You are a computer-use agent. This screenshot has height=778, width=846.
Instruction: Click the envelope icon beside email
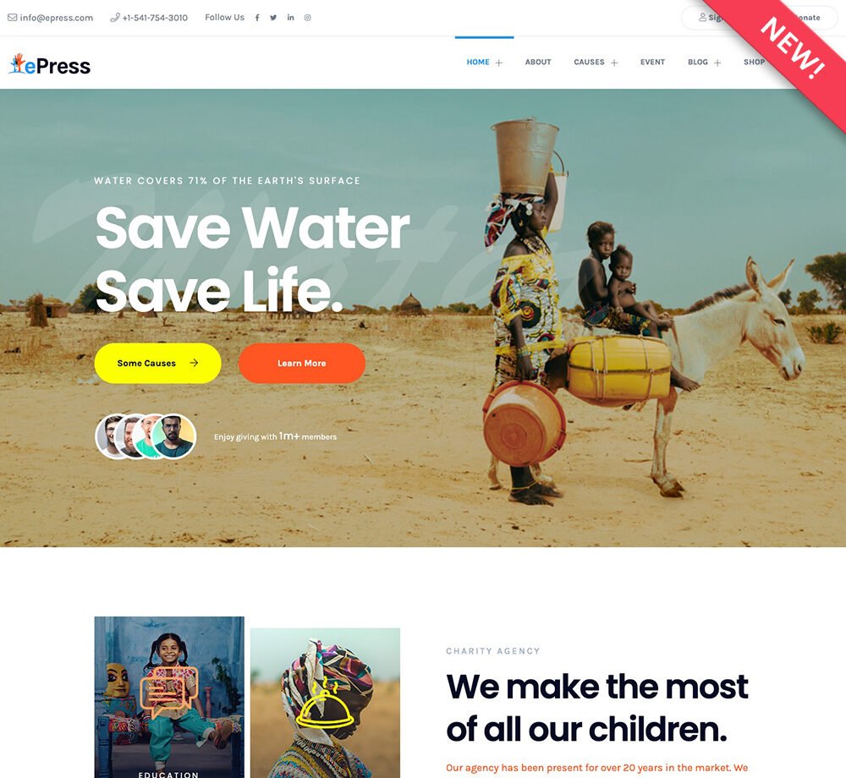click(12, 17)
